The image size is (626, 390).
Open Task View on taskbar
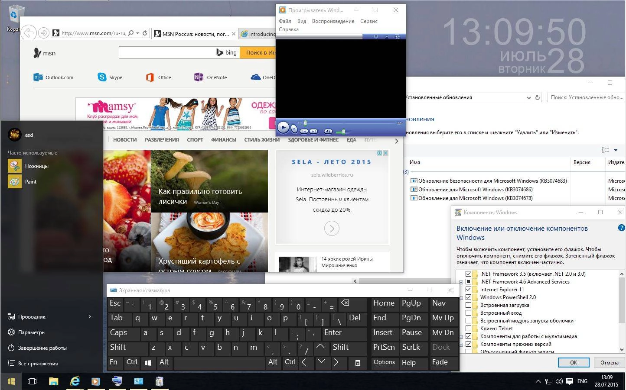tap(32, 381)
